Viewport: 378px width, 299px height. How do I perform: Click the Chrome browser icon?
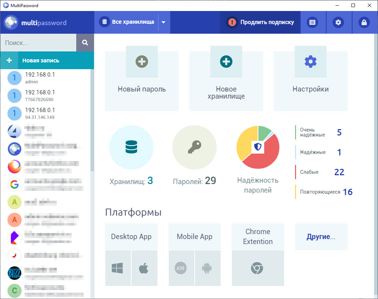pyautogui.click(x=258, y=268)
